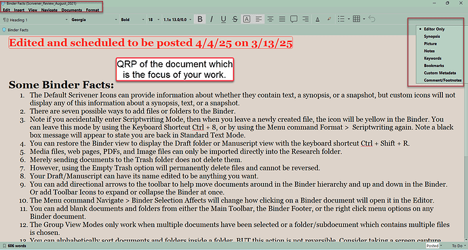Maximize the Scrivener window
The height and width of the screenshot is (250, 468).
(448, 3)
